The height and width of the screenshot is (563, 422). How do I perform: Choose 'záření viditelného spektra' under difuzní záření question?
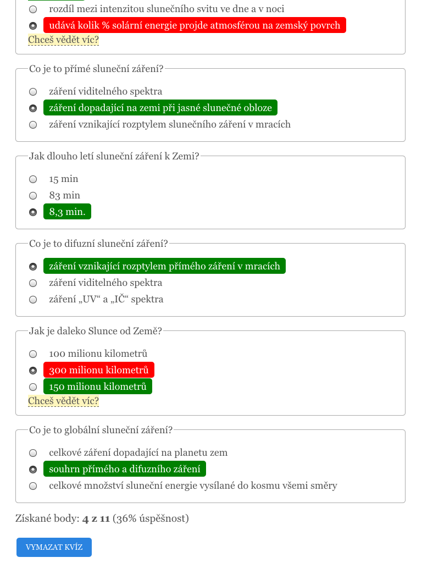point(33,283)
